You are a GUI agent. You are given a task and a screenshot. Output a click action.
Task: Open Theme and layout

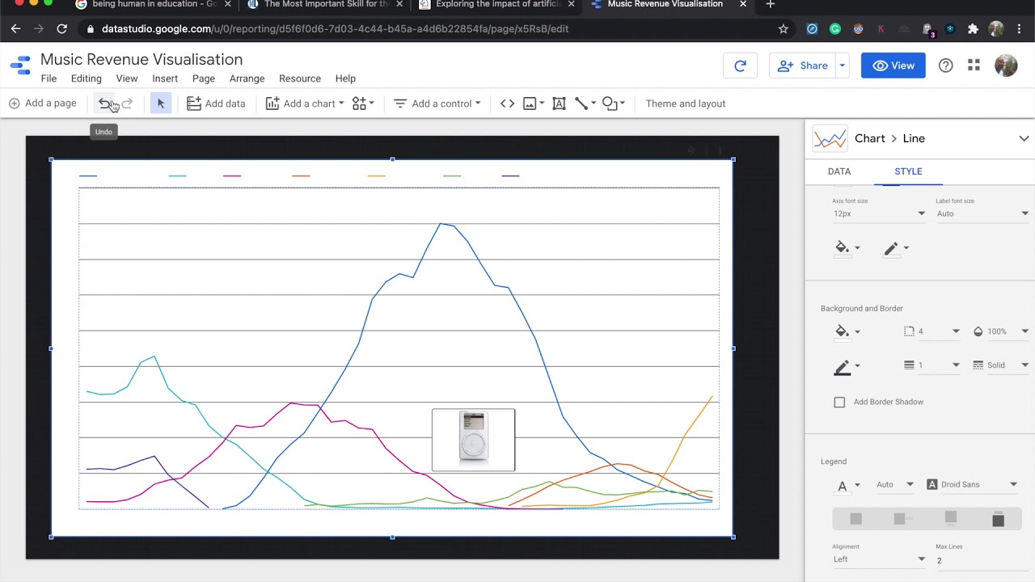(686, 103)
